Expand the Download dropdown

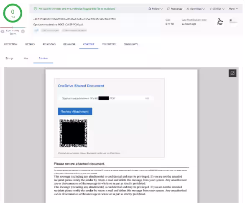[x=196, y=9]
